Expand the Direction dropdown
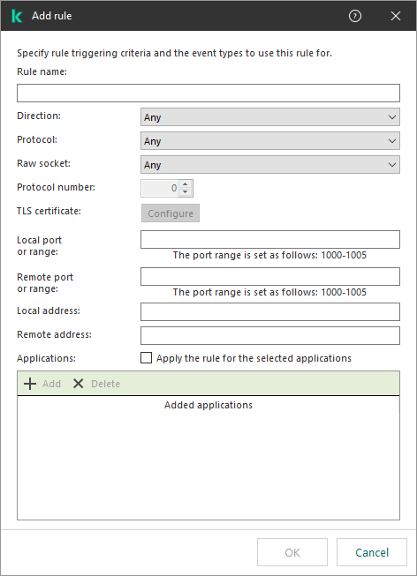The height and width of the screenshot is (576, 417). click(x=270, y=117)
